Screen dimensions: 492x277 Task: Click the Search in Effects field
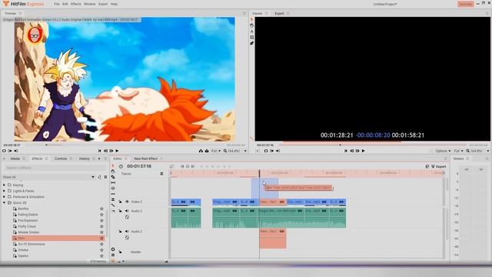coord(55,168)
